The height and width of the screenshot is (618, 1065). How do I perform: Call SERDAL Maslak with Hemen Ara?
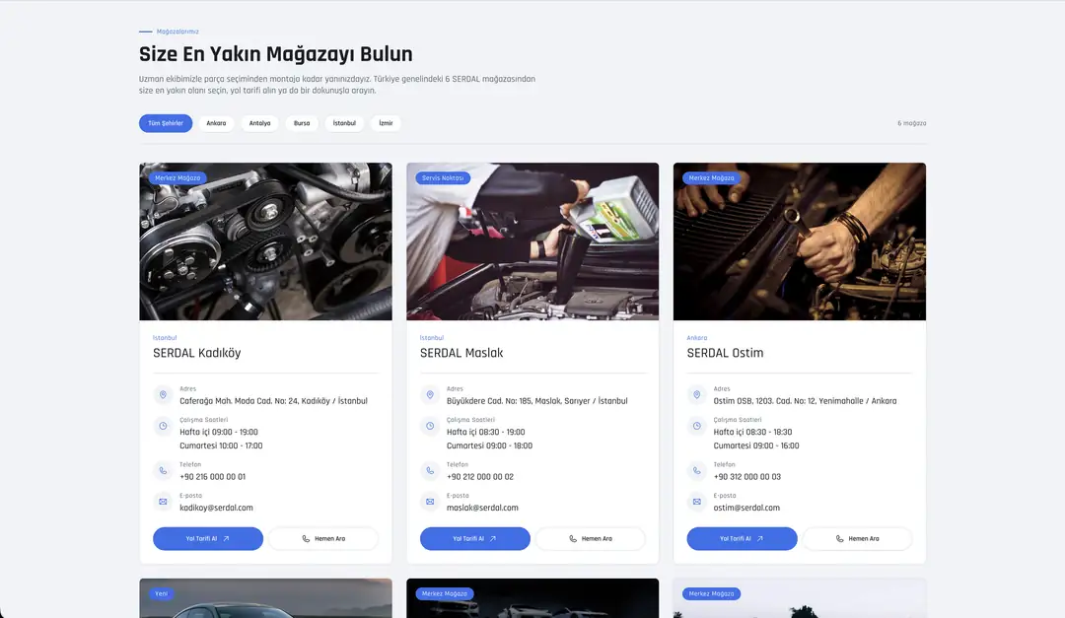(591, 538)
